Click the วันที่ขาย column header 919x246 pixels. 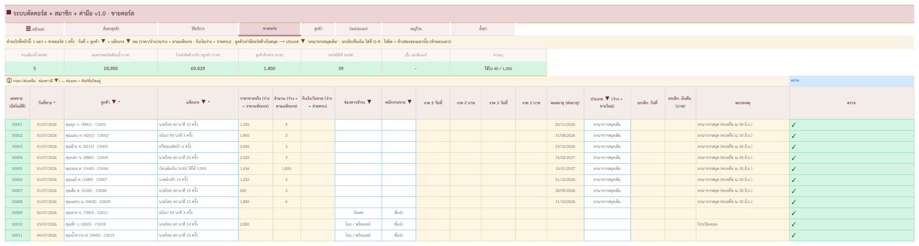click(x=47, y=102)
